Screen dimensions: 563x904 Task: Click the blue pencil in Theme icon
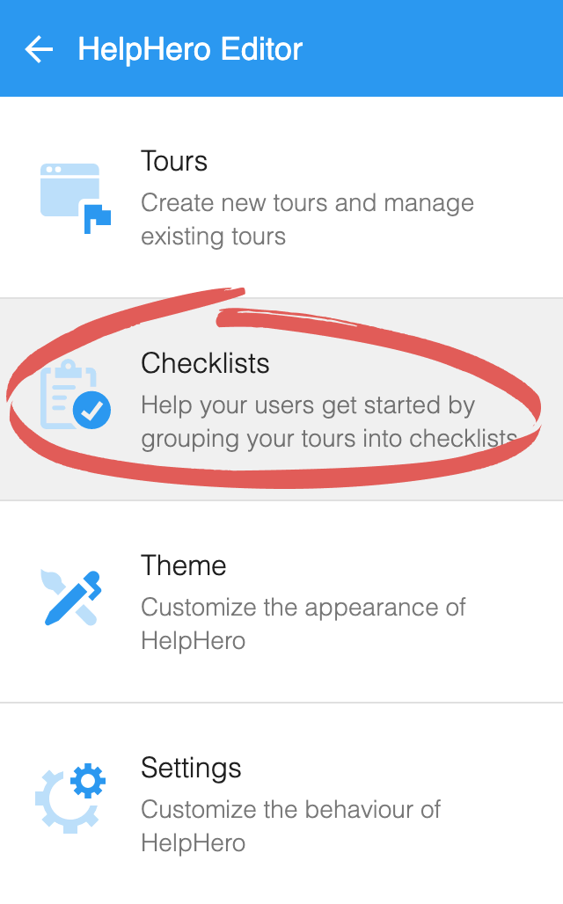(x=73, y=599)
